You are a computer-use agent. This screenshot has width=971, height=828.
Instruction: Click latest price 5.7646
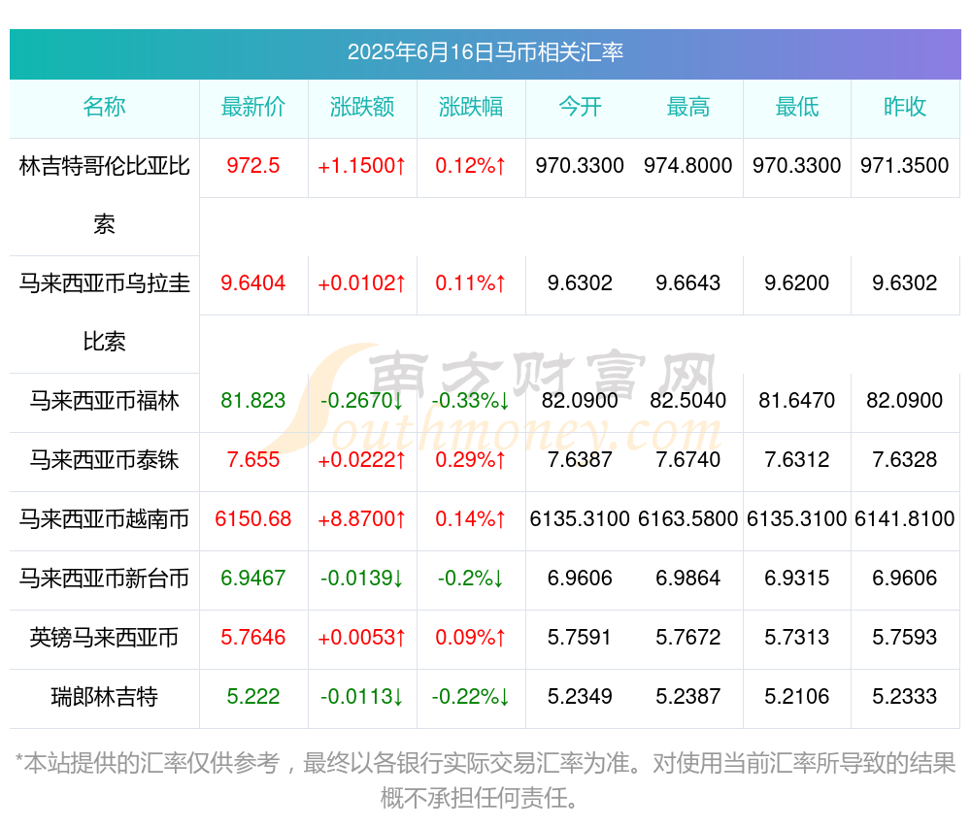[253, 638]
